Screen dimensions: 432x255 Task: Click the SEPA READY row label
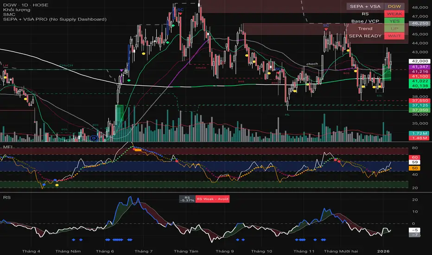coord(365,36)
